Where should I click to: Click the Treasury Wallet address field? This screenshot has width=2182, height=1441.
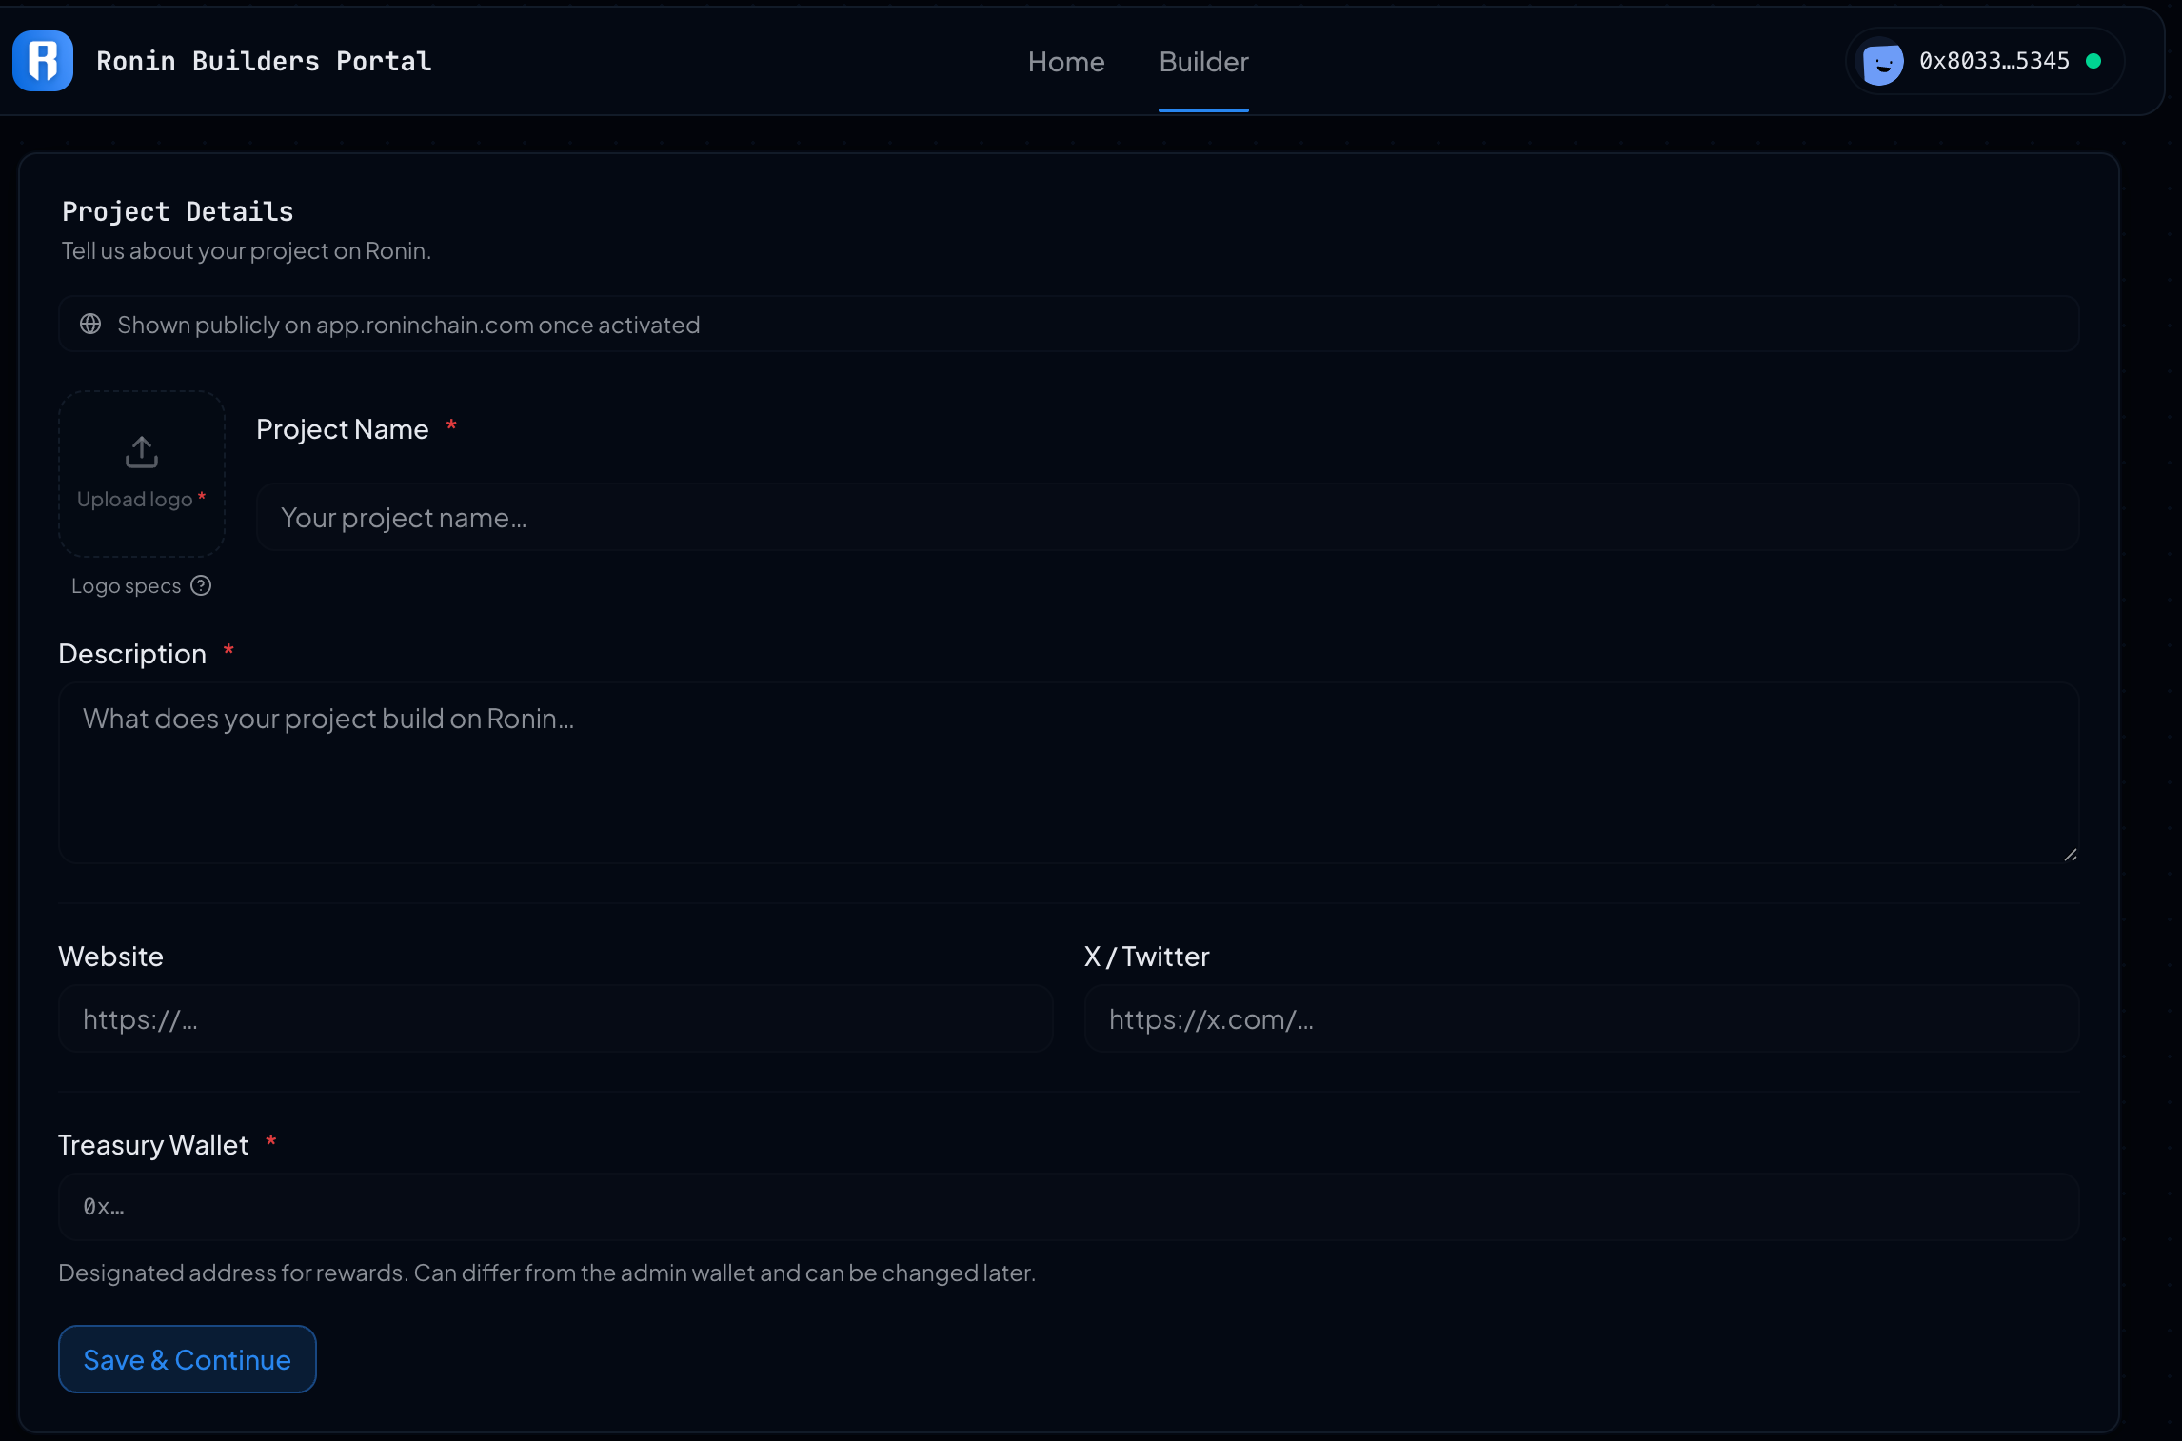[1066, 1206]
